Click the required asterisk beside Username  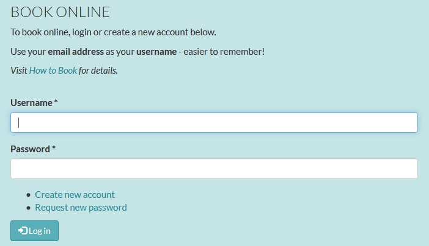(56, 102)
